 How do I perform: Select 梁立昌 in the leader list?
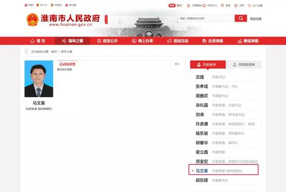[226, 152]
